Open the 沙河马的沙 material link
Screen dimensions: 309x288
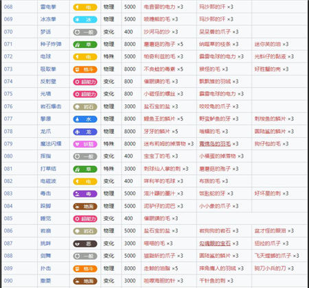(x=157, y=32)
